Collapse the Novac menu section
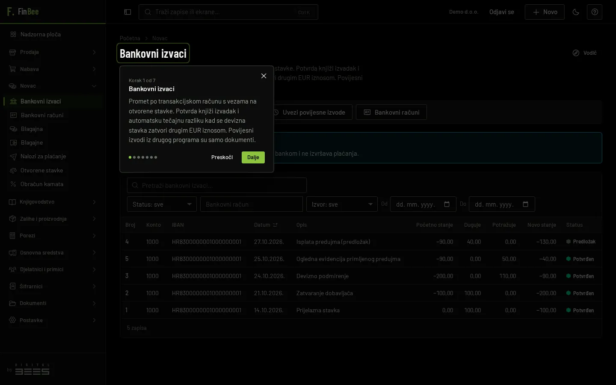Screen dimensions: 616x385 pos(53,86)
